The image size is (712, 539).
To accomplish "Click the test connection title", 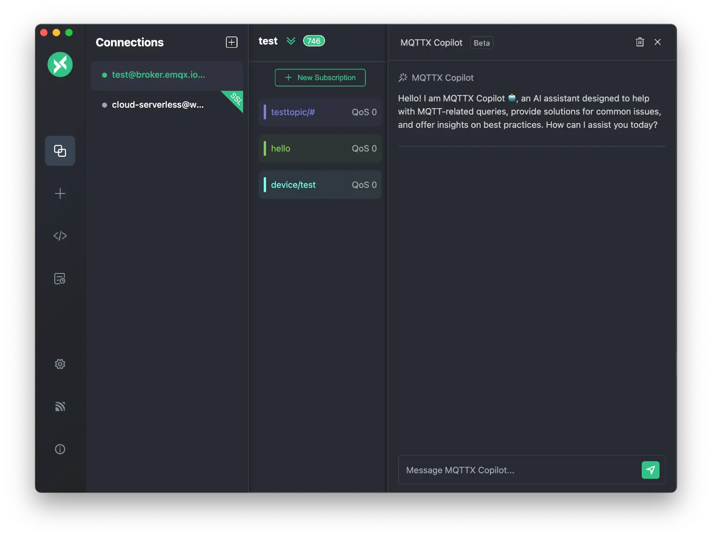I will click(x=268, y=41).
